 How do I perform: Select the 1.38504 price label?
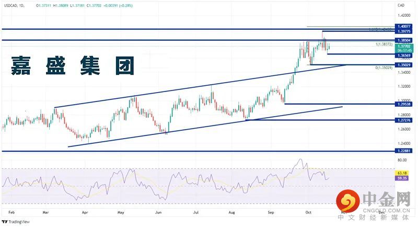click(404, 40)
